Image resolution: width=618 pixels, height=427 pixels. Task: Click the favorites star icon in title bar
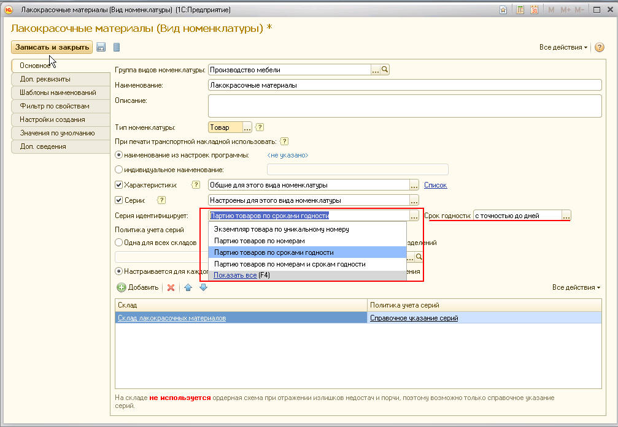[x=503, y=10]
